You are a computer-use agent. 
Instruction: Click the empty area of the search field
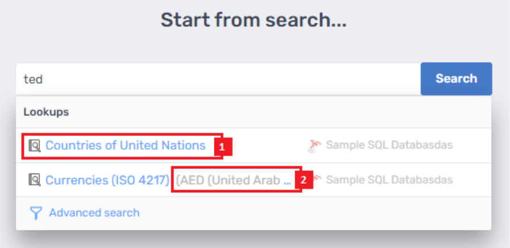[227, 79]
